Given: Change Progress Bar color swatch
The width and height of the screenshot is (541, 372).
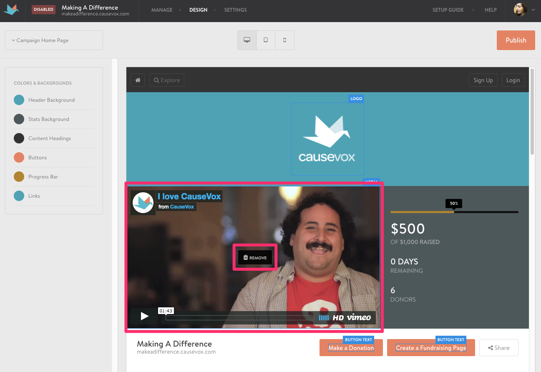Looking at the screenshot, I should pos(19,177).
